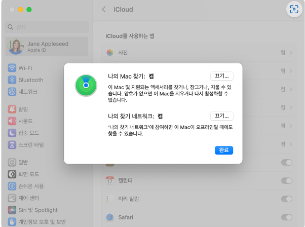The width and height of the screenshot is (305, 227).
Task: Click the Safari compass icon
Action: pos(110,217)
